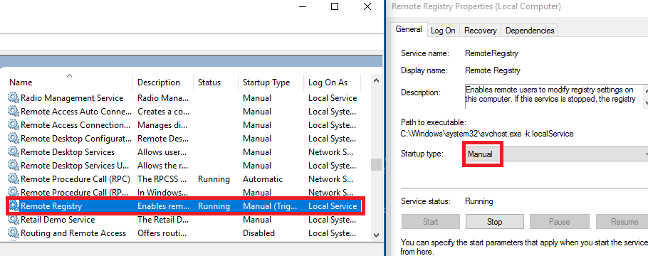Screen dimensions: 648x256
Task: Switch to the General tab
Action: [408, 29]
